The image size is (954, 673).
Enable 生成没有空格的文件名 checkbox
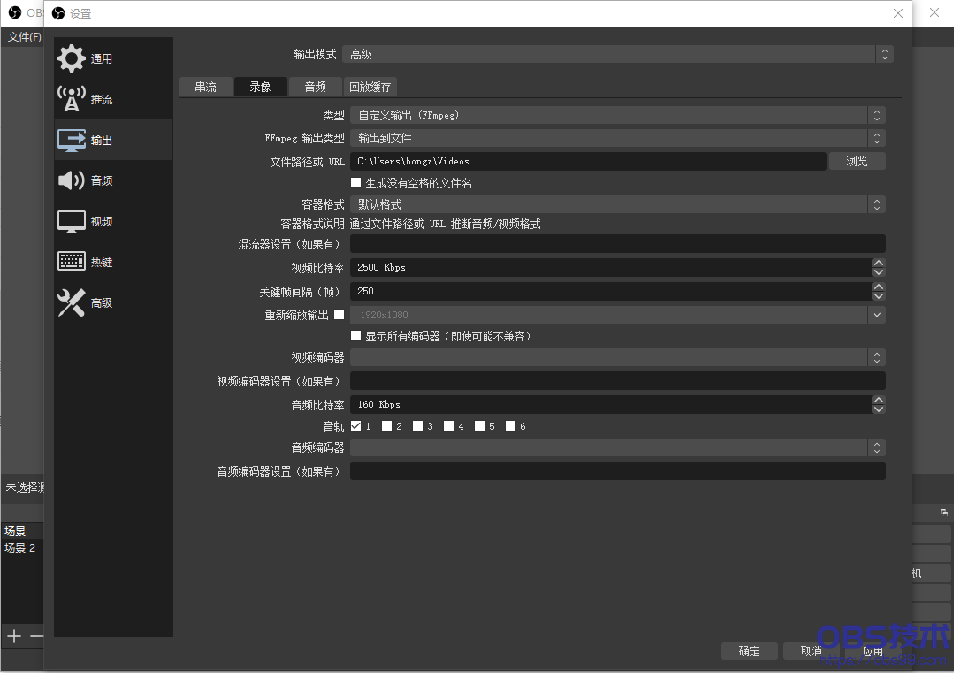click(x=356, y=182)
